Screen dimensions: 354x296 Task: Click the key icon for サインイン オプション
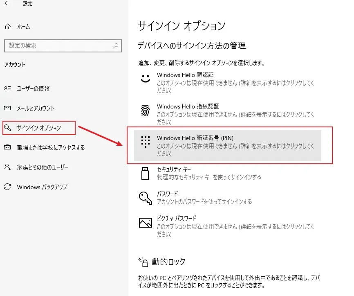pyautogui.click(x=7, y=128)
